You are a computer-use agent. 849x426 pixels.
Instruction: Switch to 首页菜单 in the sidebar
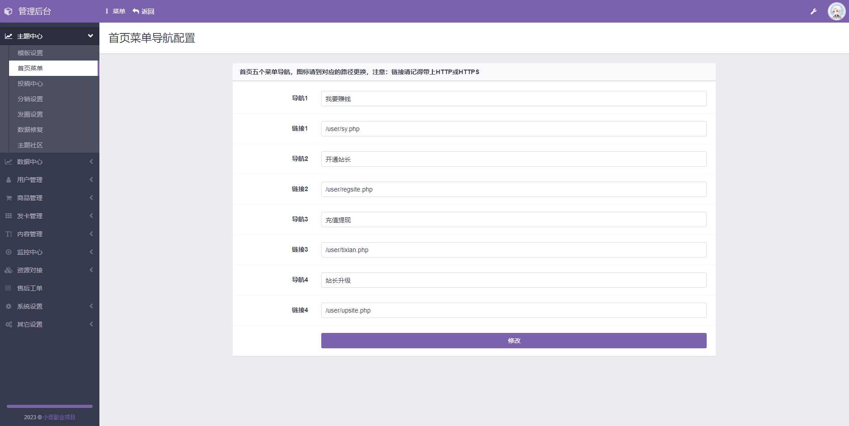[30, 68]
